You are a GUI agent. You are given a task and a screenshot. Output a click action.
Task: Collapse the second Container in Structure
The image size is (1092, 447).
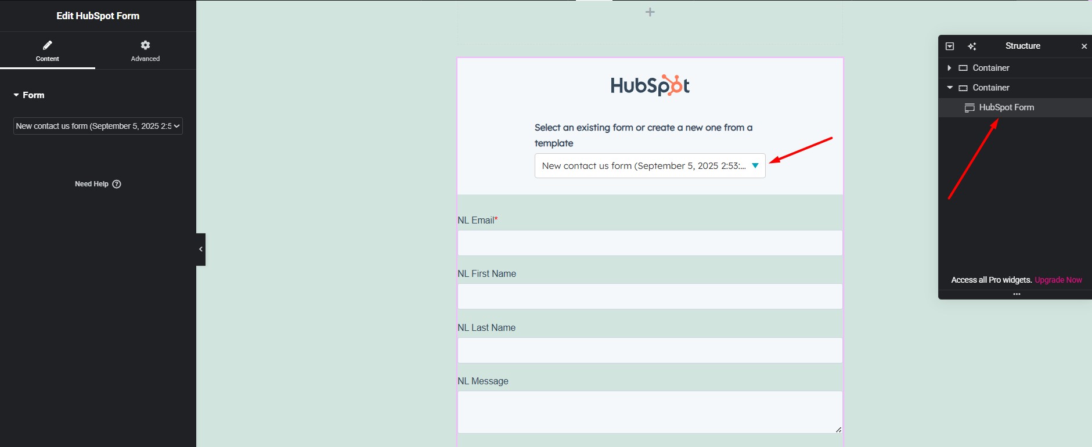[x=950, y=88]
